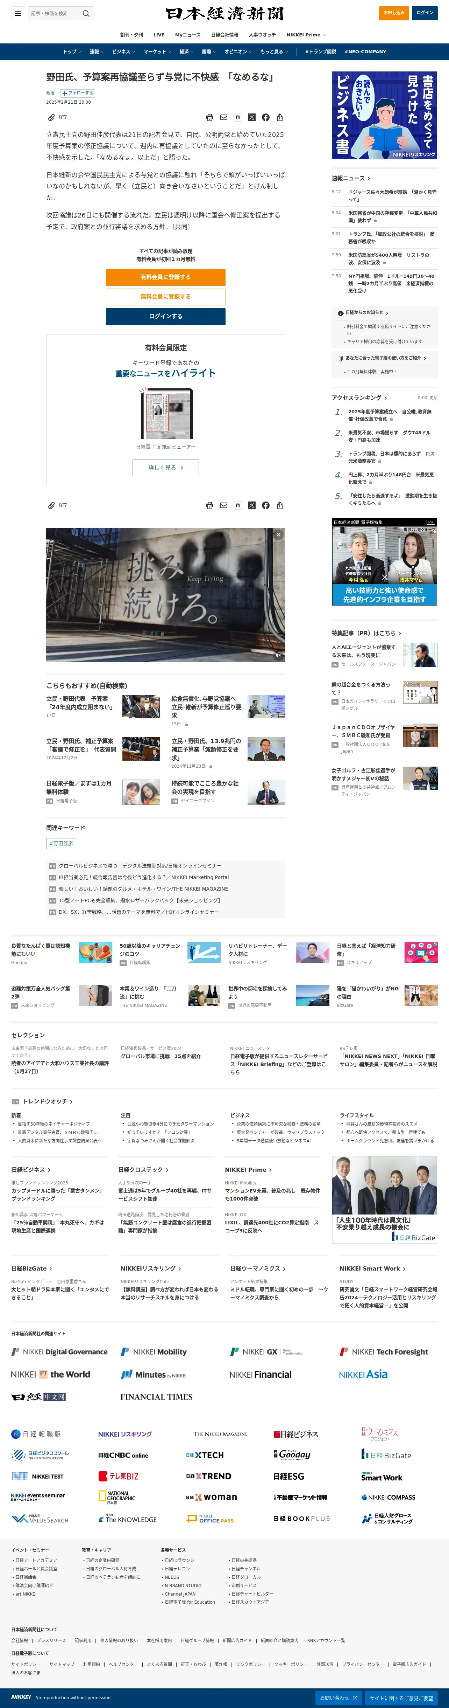The height and width of the screenshot is (1708, 449).
Task: Expand the マーケット navigation dropdown
Action: (x=158, y=52)
